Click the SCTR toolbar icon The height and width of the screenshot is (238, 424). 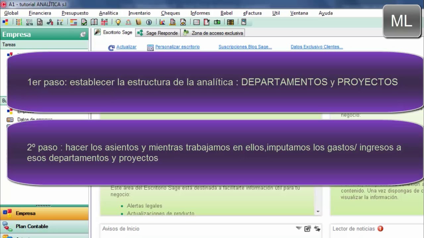[x=29, y=22]
